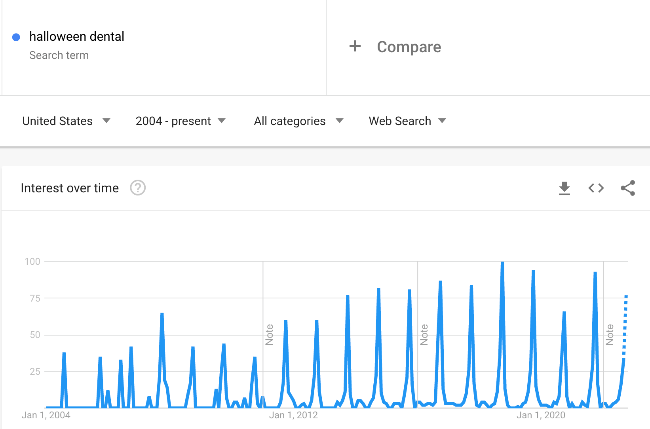Open the All categories dropdown
Screen dimensions: 650x429
click(298, 121)
